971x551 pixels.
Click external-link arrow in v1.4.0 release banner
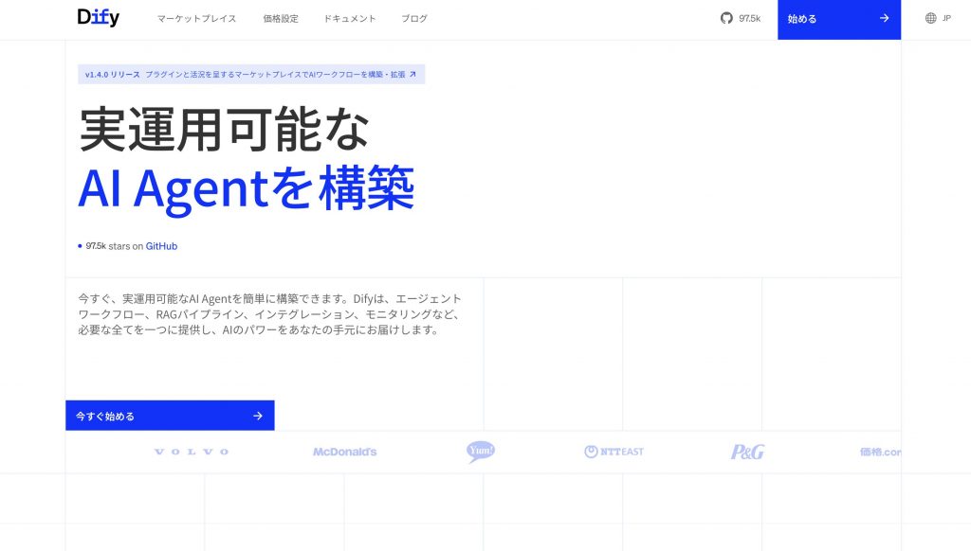(412, 74)
